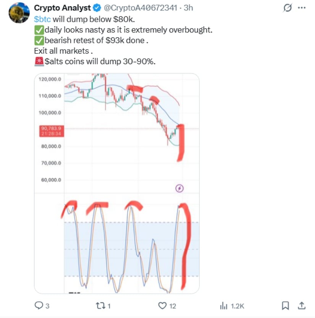
Task: Open the @CryptoA40672341 handle link
Action: [140, 8]
